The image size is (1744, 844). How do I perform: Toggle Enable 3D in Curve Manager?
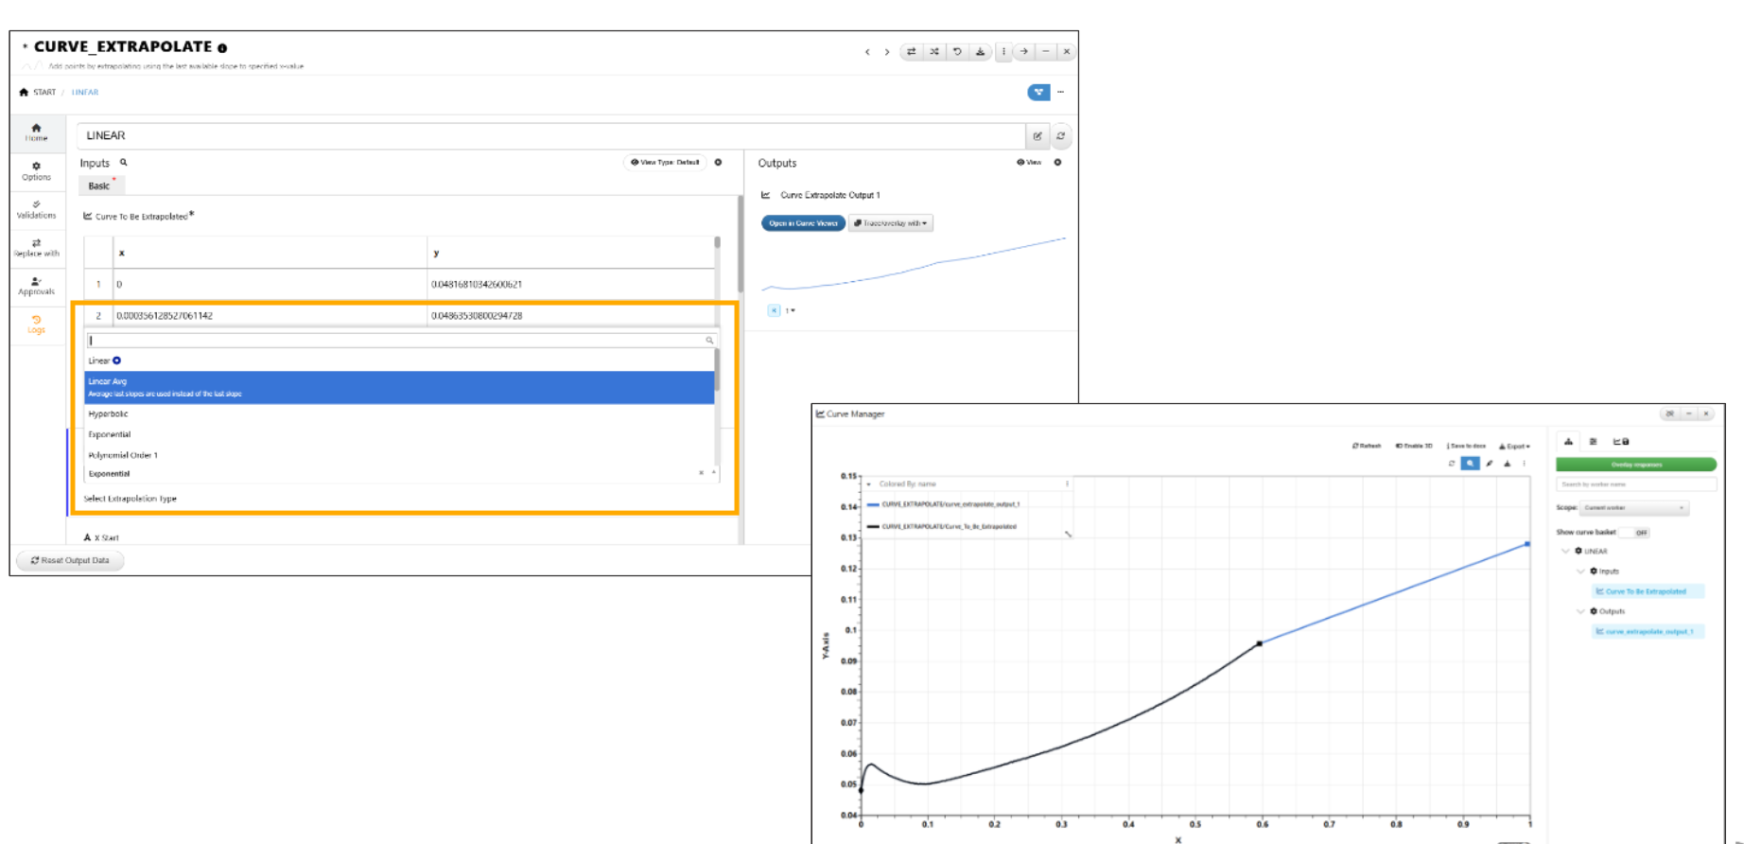pyautogui.click(x=1414, y=446)
